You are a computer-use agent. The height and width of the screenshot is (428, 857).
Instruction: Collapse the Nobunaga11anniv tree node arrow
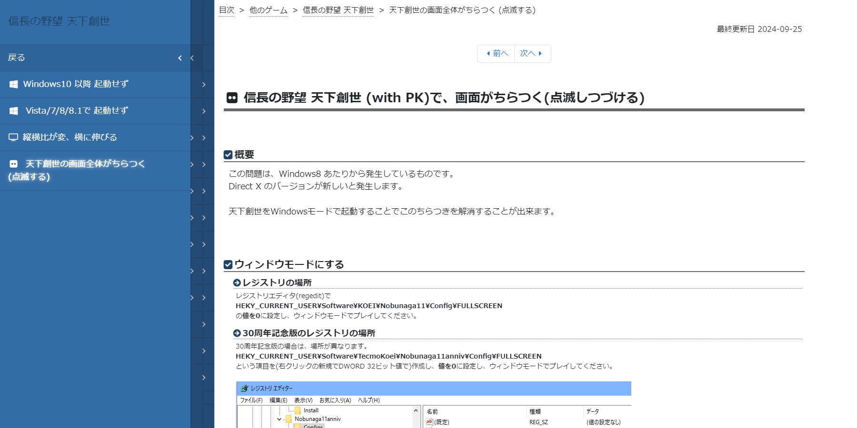tap(279, 419)
